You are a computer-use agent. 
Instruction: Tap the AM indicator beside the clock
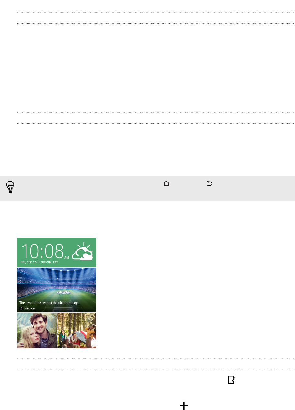(66, 257)
